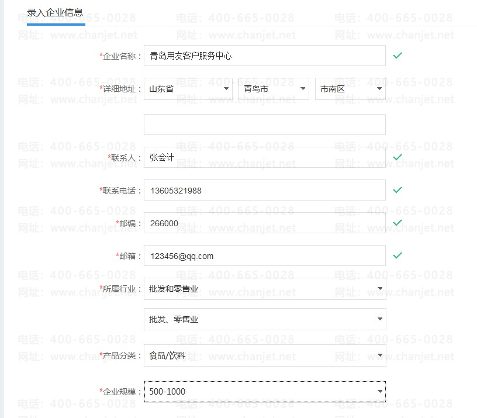This screenshot has width=477, height=418.
Task: Click the phone number field 13605321988
Action: (264, 190)
